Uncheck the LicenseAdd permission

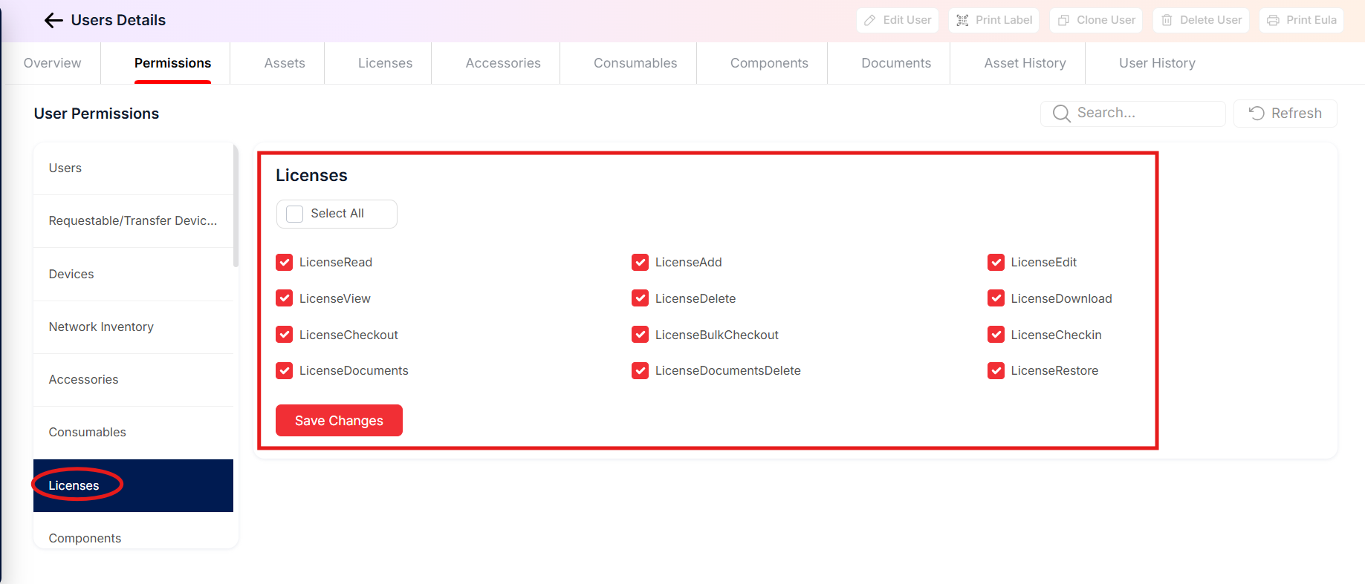point(640,263)
